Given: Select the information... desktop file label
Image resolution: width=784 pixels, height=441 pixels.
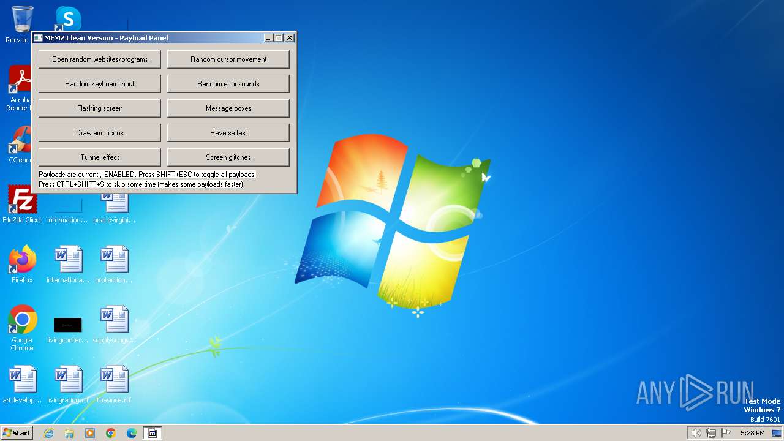Looking at the screenshot, I should [68, 220].
